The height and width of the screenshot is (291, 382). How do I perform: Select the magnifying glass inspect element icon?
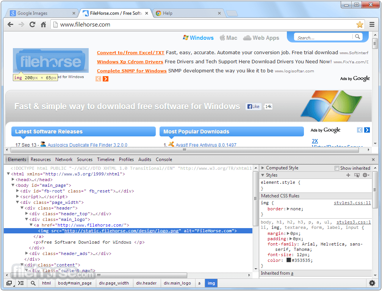pos(33,283)
